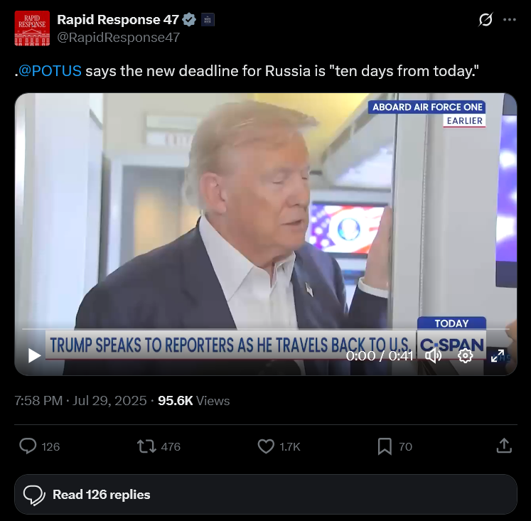Click the reply speech bubble icon
The width and height of the screenshot is (531, 521).
[x=28, y=446]
